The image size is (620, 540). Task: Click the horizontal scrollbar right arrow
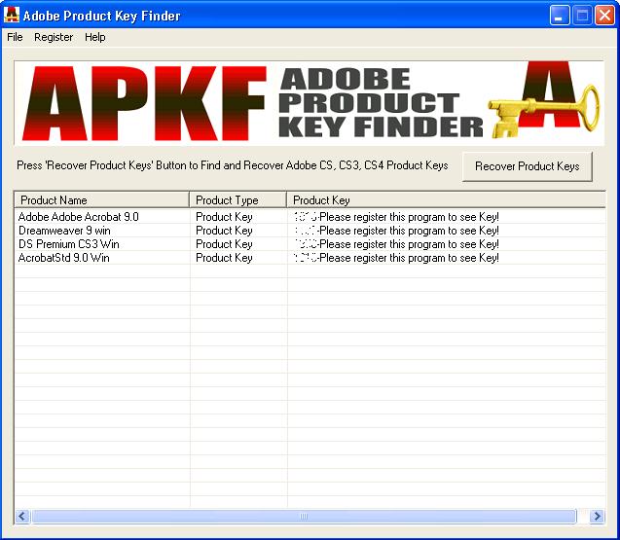(x=597, y=517)
